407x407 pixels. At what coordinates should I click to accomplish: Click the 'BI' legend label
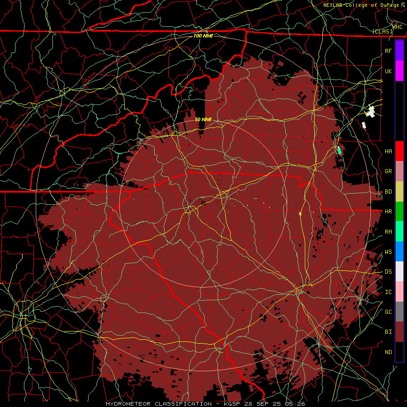coord(388,332)
